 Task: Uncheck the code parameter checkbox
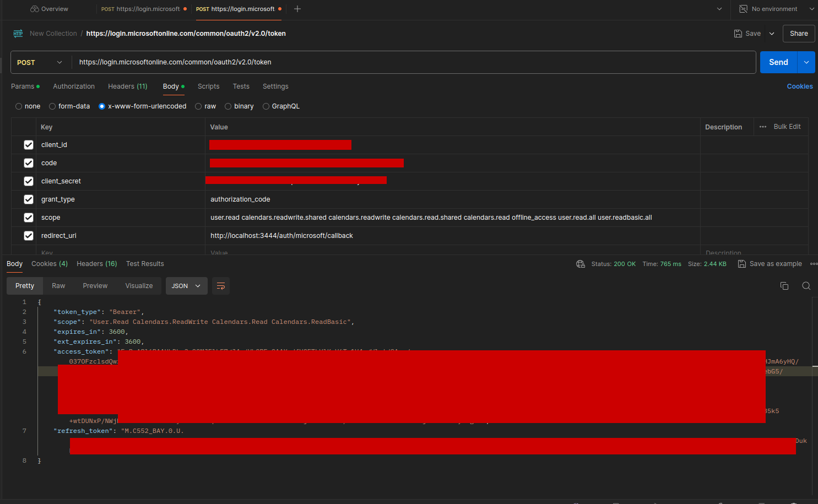29,163
